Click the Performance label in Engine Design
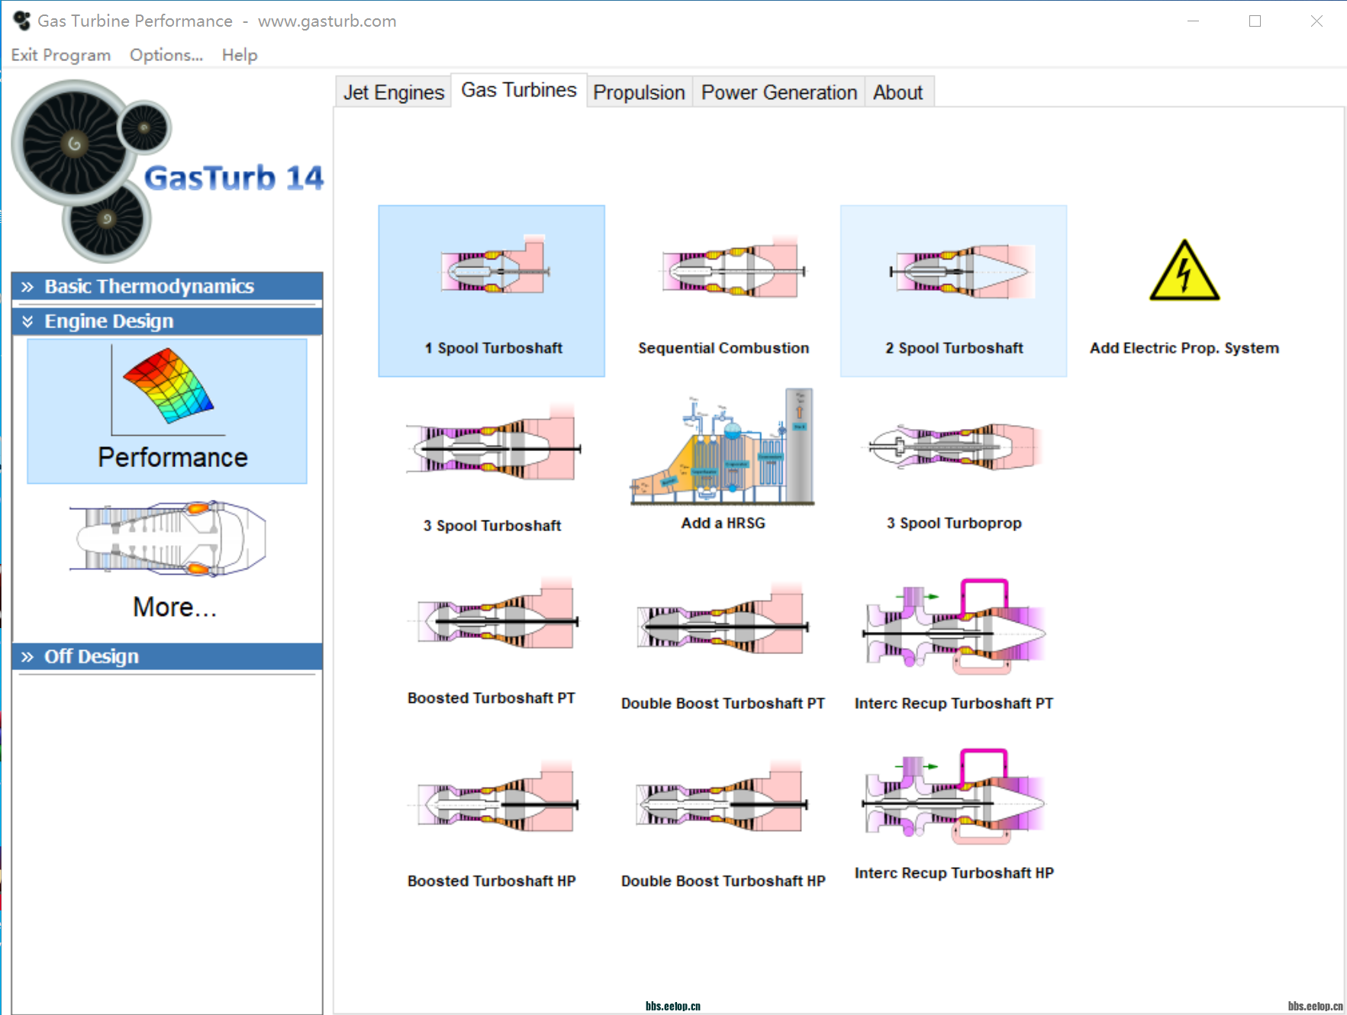This screenshot has width=1347, height=1015. (172, 457)
